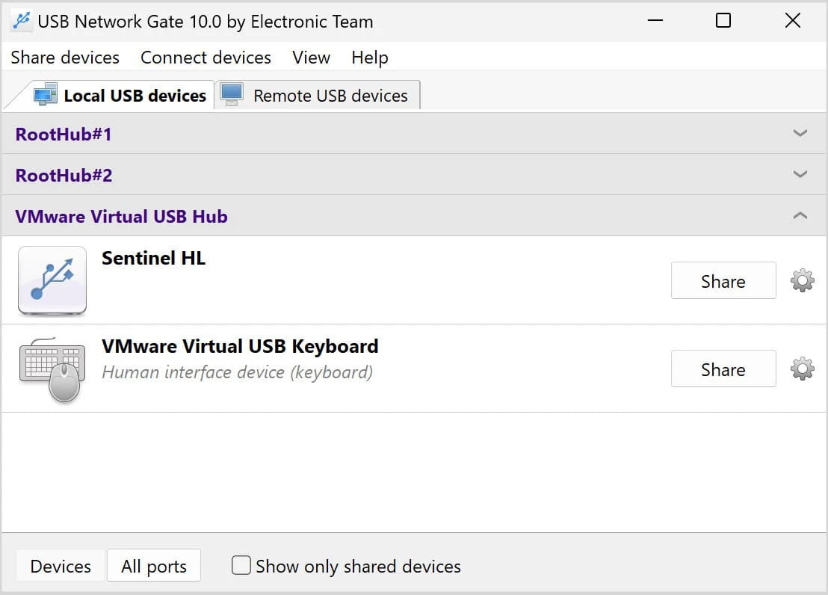The image size is (828, 595).
Task: Open settings gear for Sentinel HL
Action: click(802, 281)
